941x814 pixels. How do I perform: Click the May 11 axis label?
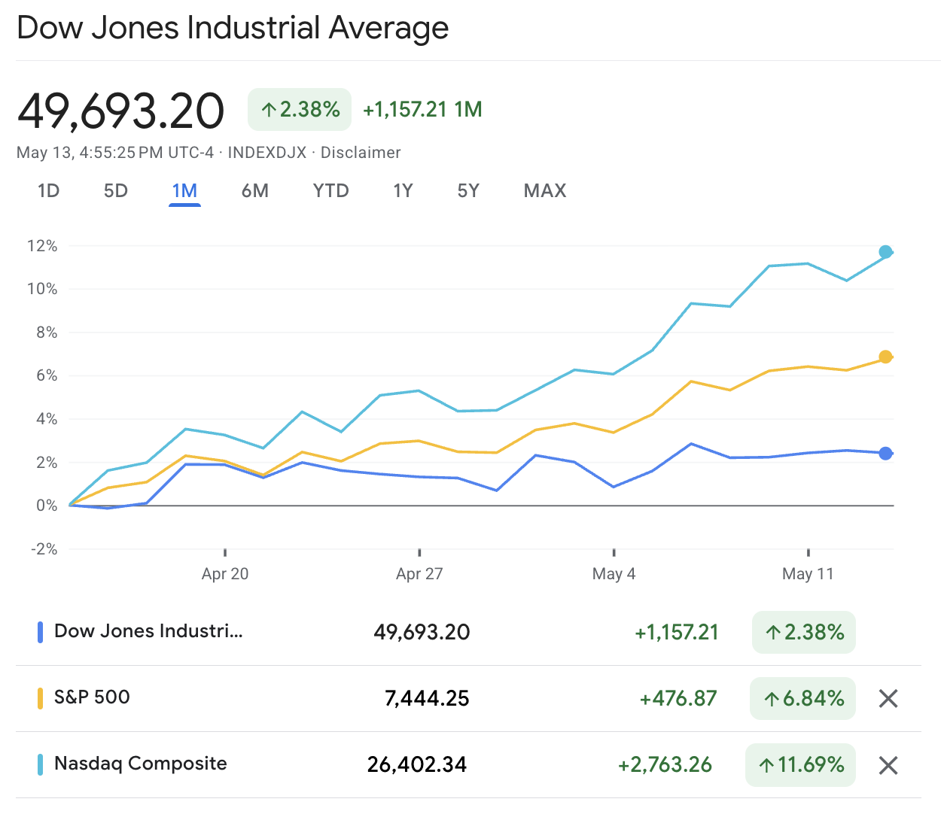tap(808, 574)
